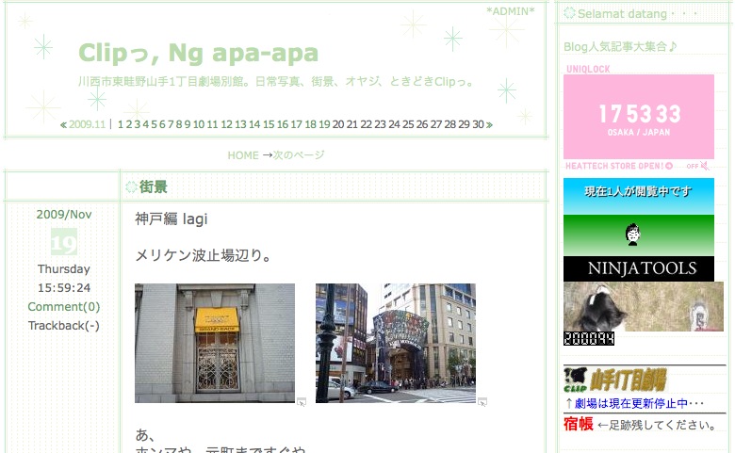
Task: Open the *ADMIN* link
Action: (511, 11)
